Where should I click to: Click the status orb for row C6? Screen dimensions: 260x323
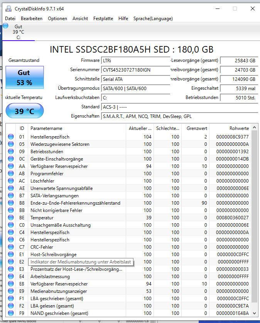coord(11,239)
